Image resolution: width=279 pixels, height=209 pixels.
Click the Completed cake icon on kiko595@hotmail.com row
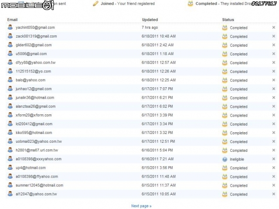pos(225,133)
